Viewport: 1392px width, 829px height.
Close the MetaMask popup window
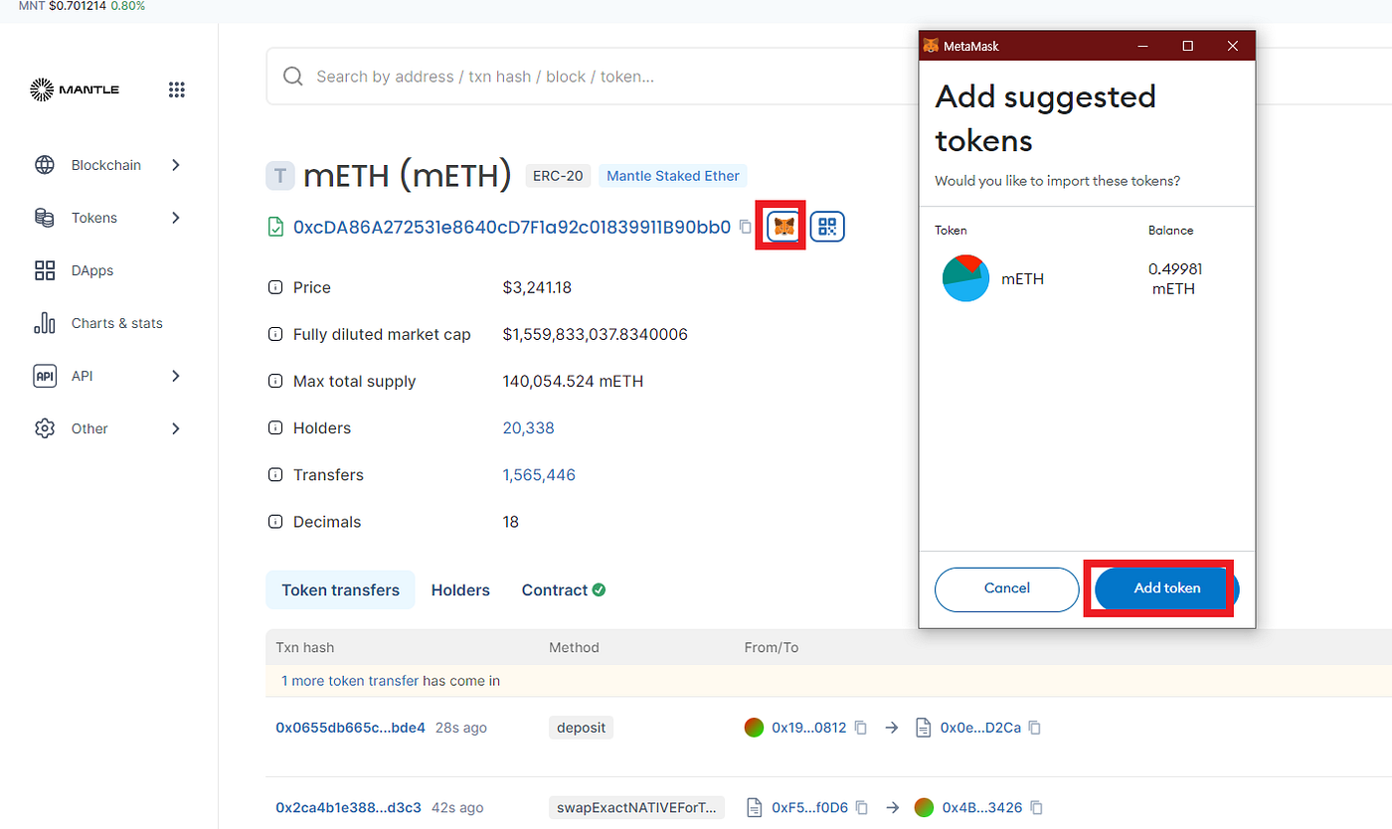coord(1233,46)
